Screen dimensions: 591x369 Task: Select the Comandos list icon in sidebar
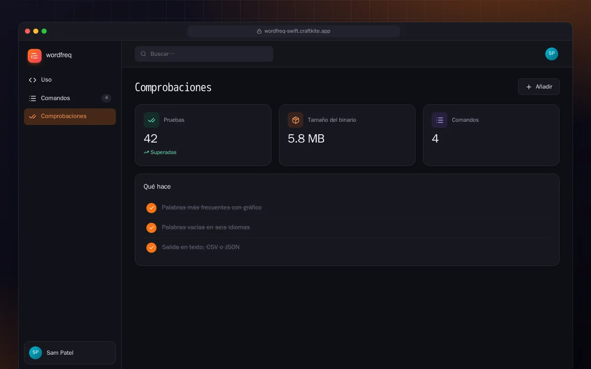[x=32, y=98]
